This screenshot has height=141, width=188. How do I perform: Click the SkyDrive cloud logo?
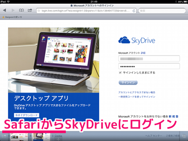point(124,40)
